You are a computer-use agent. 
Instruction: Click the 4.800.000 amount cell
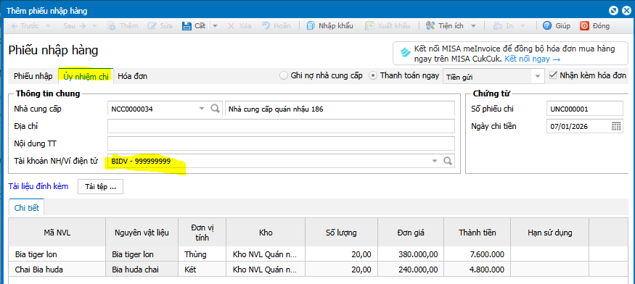click(476, 270)
